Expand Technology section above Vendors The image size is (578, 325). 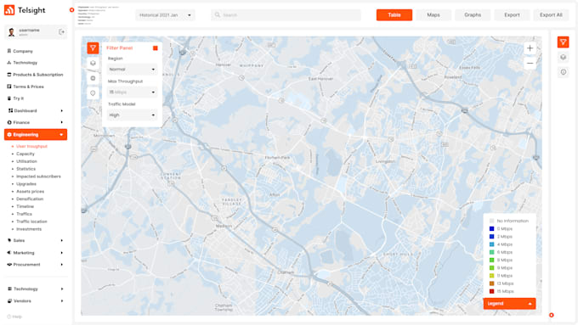pos(36,289)
